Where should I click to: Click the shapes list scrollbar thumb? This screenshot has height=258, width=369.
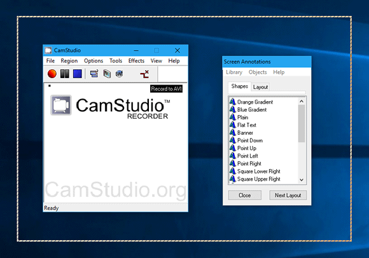tap(302, 123)
